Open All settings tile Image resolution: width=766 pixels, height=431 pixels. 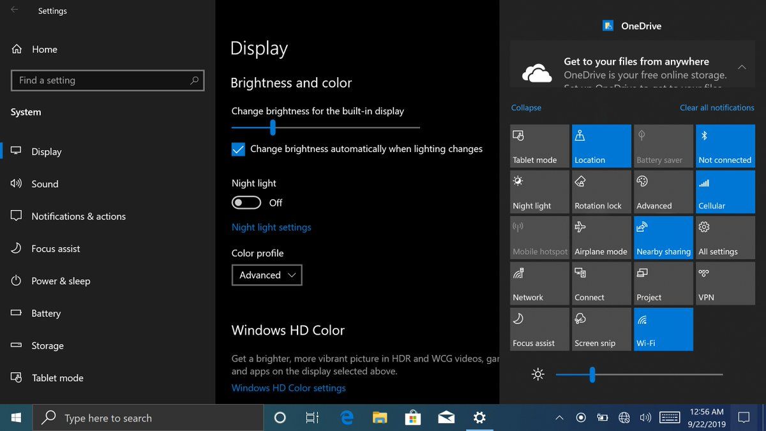click(x=725, y=238)
